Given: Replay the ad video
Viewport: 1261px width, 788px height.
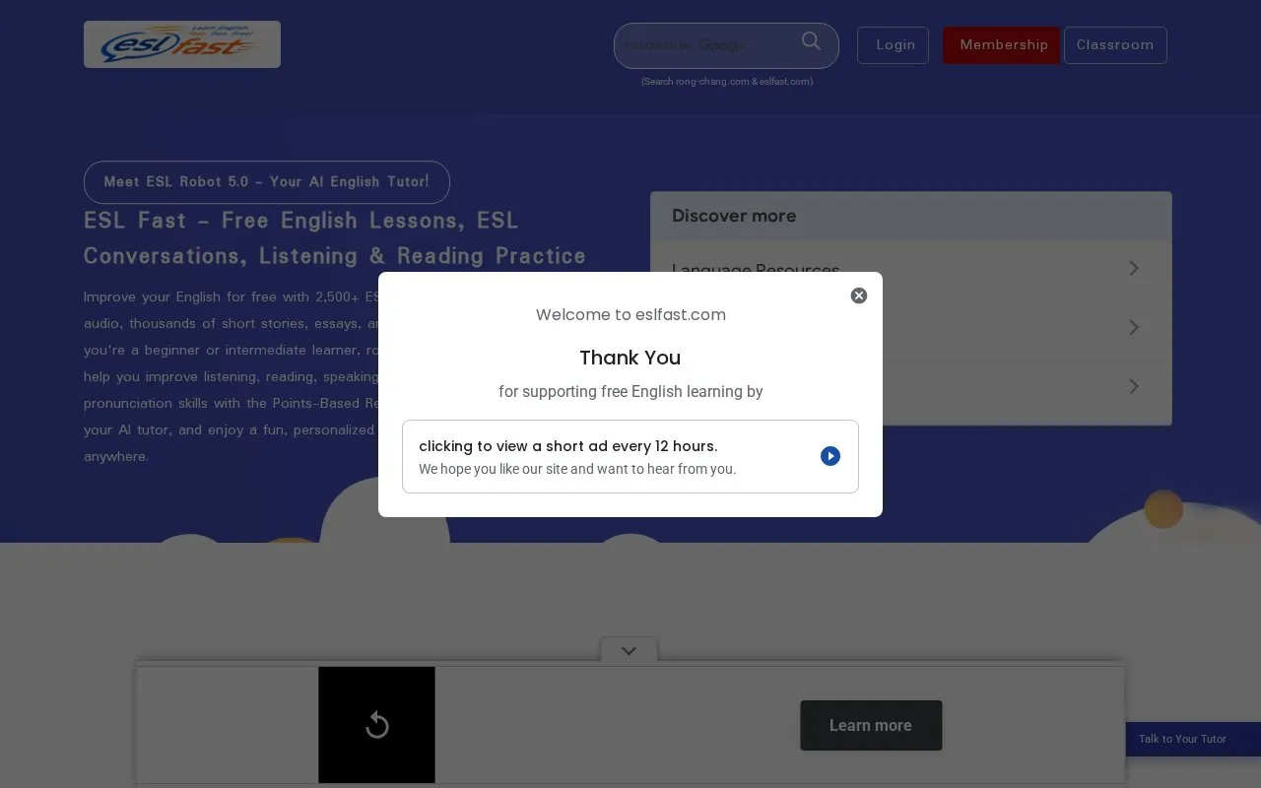Looking at the screenshot, I should click(376, 726).
